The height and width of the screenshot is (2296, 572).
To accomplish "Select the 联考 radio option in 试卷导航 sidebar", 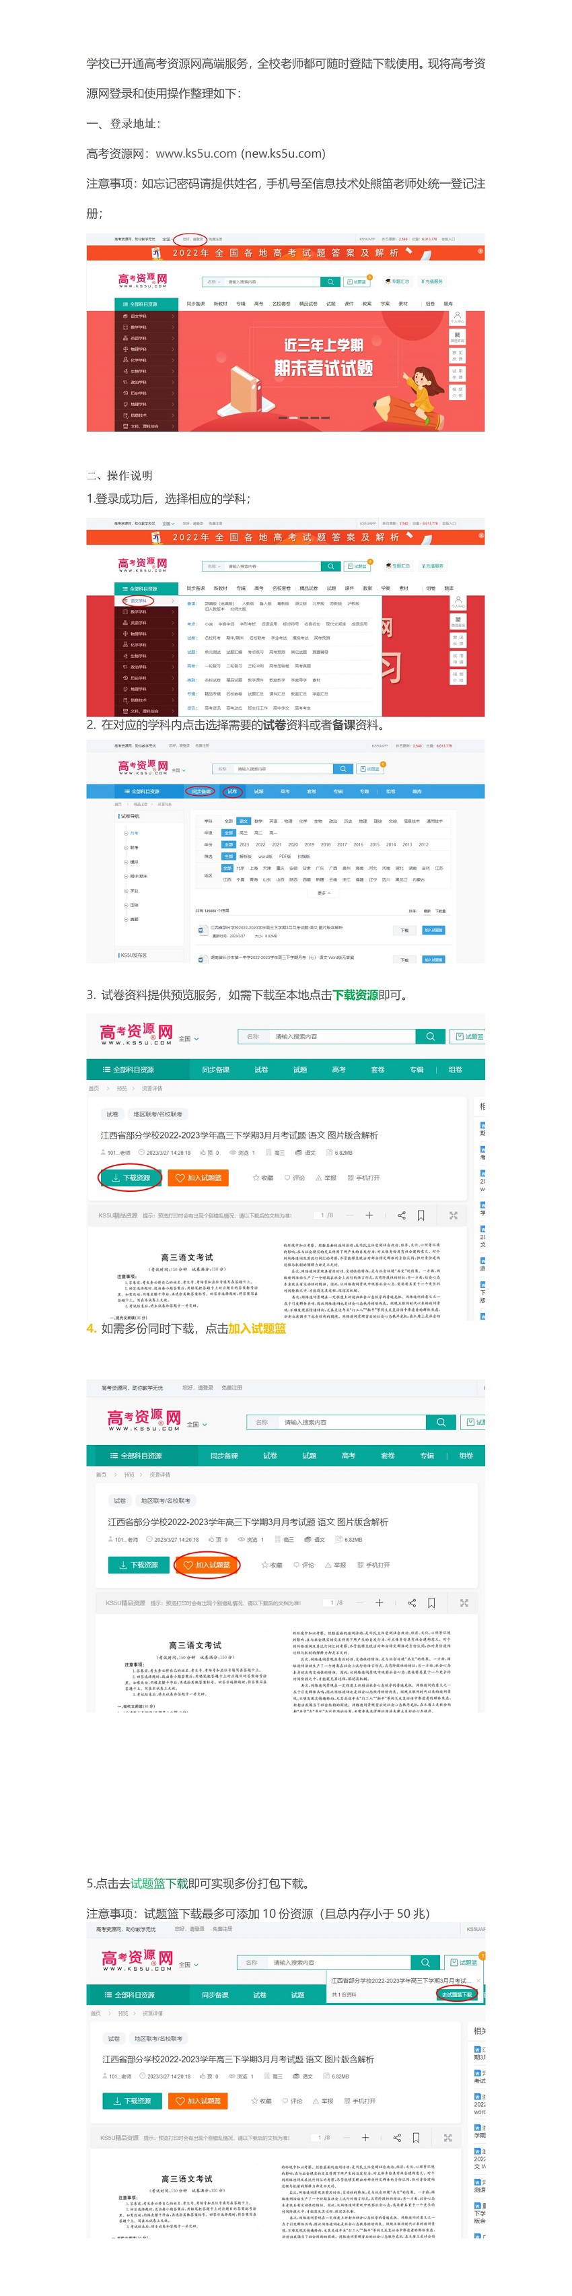I will (126, 848).
